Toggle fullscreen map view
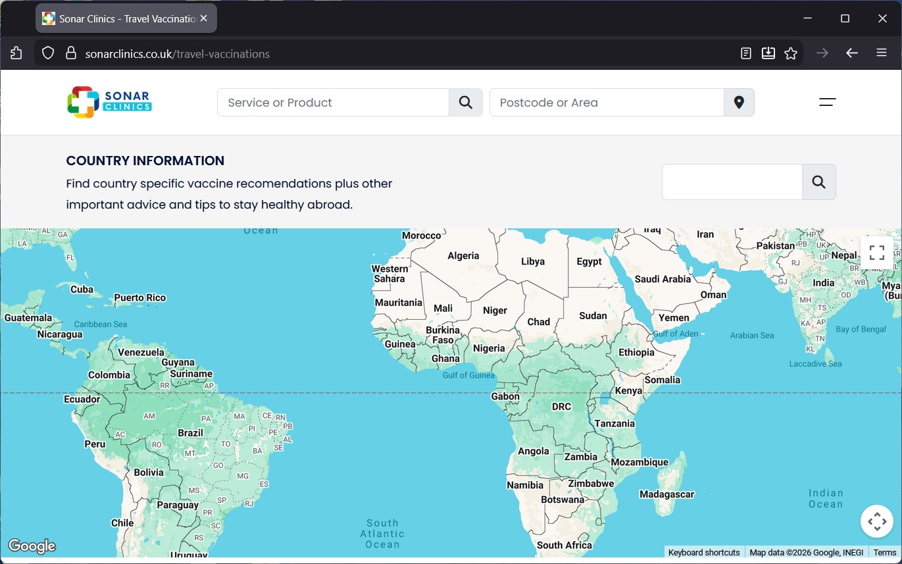This screenshot has height=564, width=902. [x=876, y=253]
